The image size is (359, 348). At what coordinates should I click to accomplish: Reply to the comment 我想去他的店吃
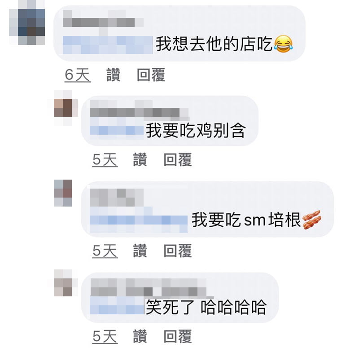click(x=151, y=75)
